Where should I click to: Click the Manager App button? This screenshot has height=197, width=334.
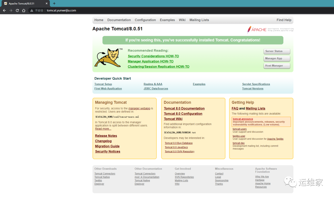pos(277,58)
